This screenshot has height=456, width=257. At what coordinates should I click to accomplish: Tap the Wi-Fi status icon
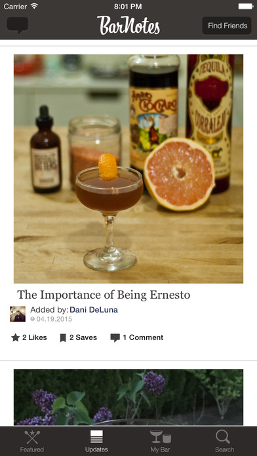click(34, 7)
